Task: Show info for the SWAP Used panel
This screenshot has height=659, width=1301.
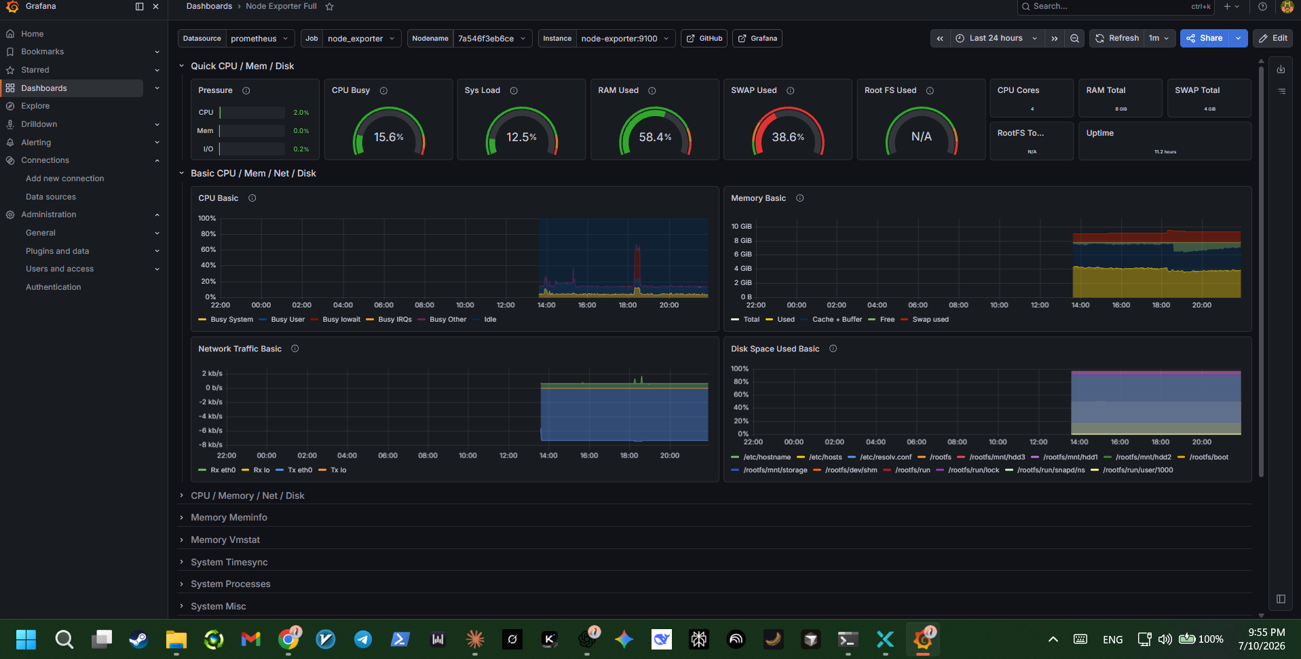Action: point(791,90)
